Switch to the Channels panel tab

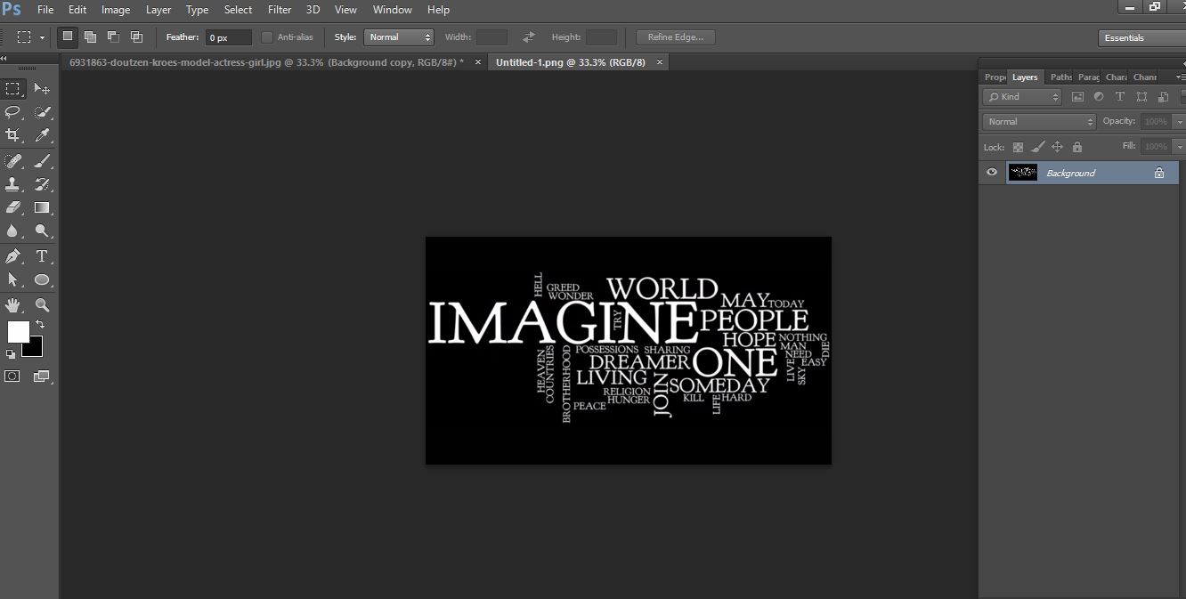point(1145,77)
